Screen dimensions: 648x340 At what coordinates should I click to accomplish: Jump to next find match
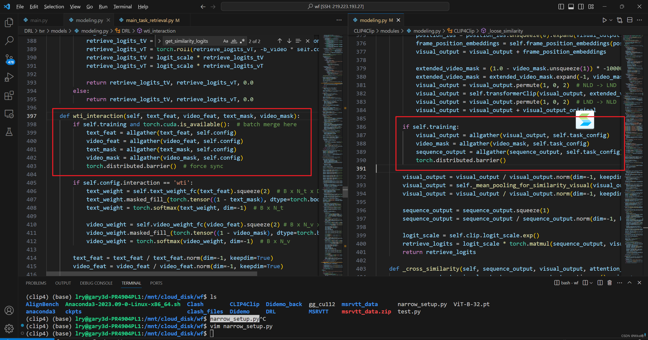pyautogui.click(x=289, y=41)
